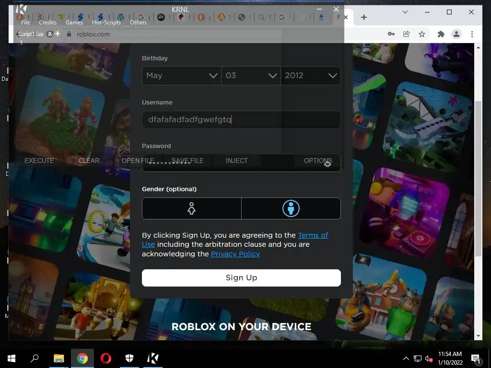Open the File menu in KRNL
This screenshot has width=491, height=368.
[25, 23]
